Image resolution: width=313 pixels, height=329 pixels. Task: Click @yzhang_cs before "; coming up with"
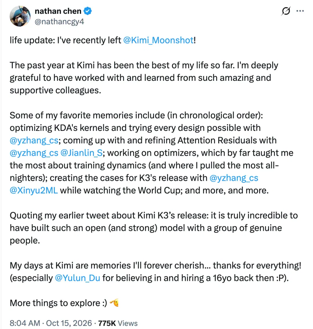click(x=34, y=140)
